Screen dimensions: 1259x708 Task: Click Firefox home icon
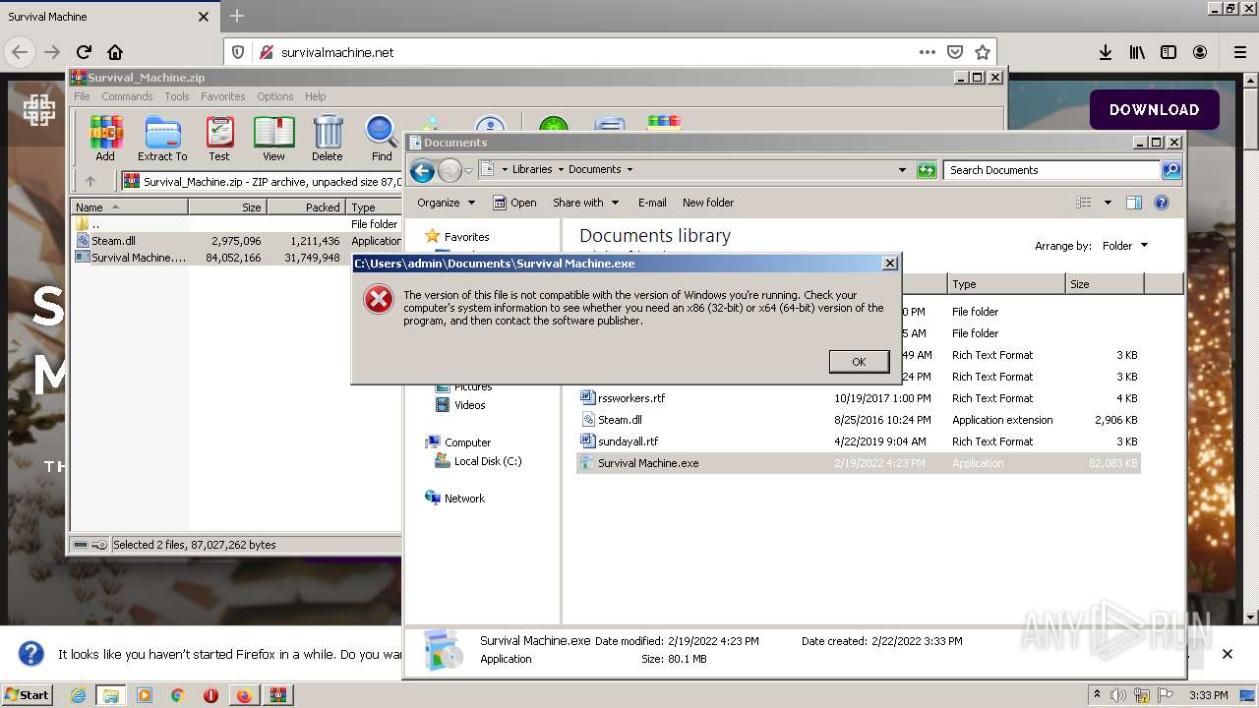[115, 52]
